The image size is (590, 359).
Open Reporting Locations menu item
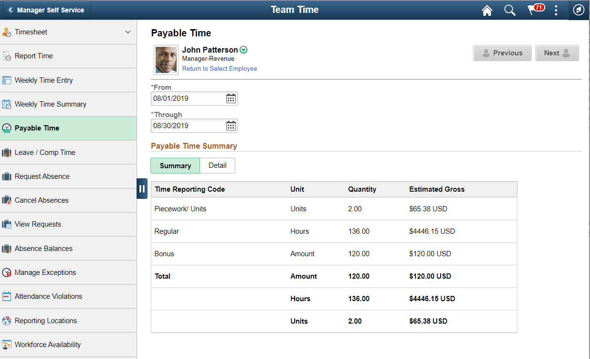click(x=68, y=321)
